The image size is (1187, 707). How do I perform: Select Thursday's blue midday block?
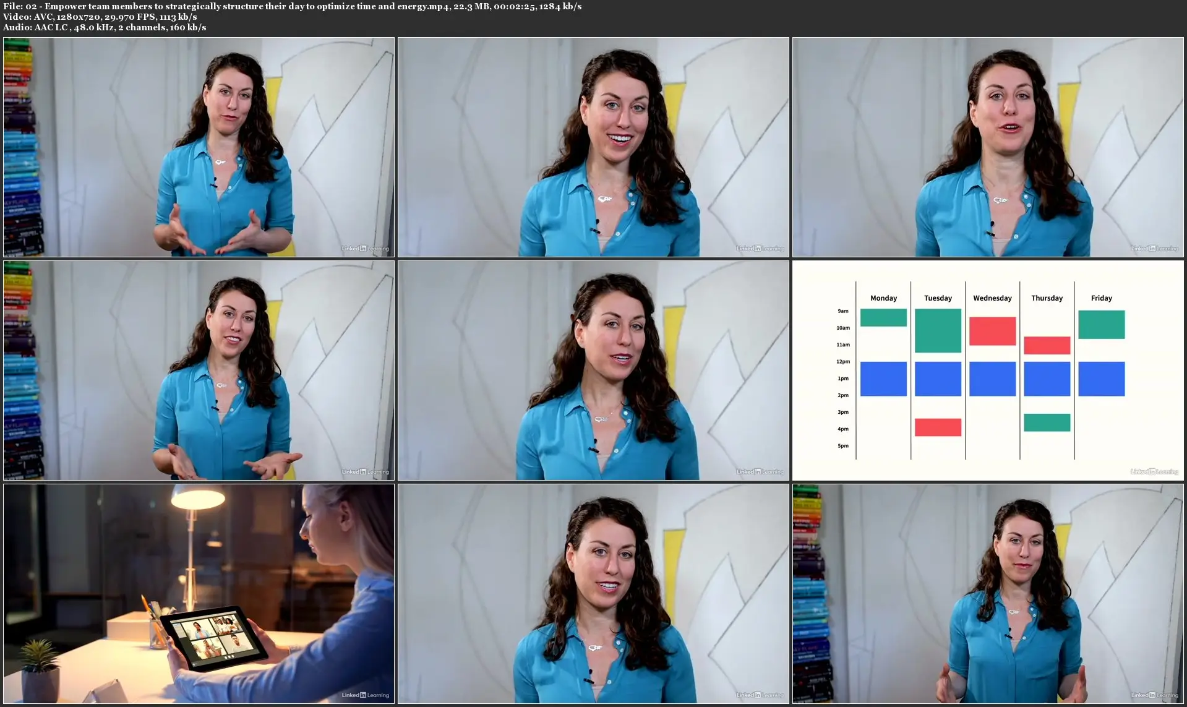[1047, 379]
